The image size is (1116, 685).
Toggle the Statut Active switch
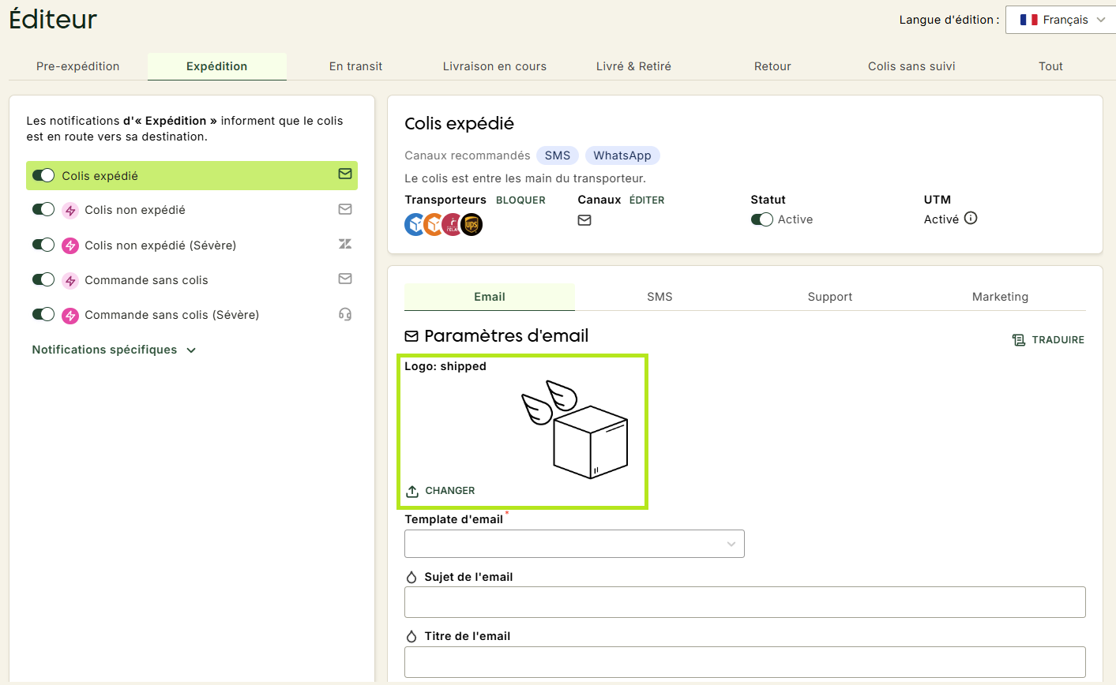click(x=762, y=219)
